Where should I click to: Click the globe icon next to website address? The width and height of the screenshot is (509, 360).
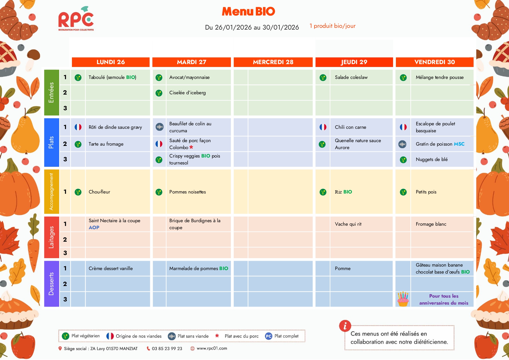coord(192,348)
